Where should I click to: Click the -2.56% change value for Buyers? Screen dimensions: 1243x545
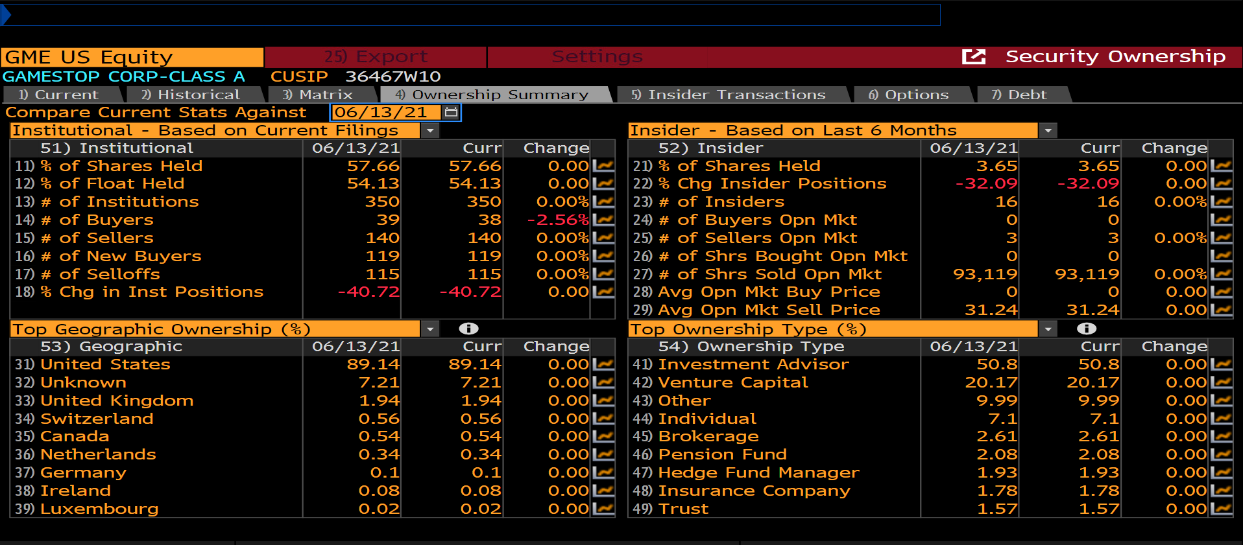click(x=557, y=220)
